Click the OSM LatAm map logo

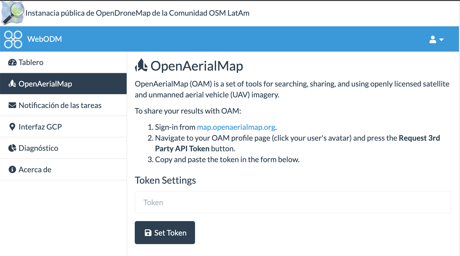tap(13, 13)
